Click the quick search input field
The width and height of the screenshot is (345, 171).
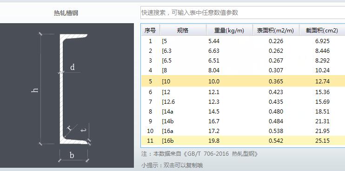click(243, 13)
